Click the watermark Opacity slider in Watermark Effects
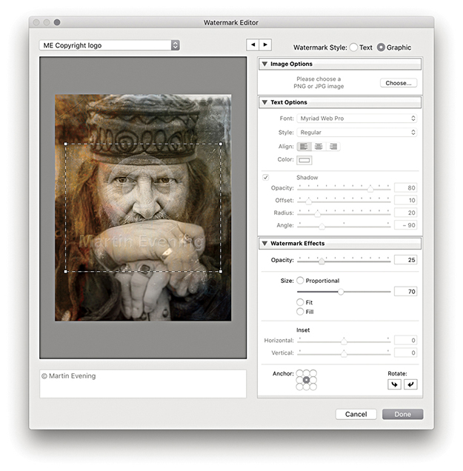 point(344,260)
